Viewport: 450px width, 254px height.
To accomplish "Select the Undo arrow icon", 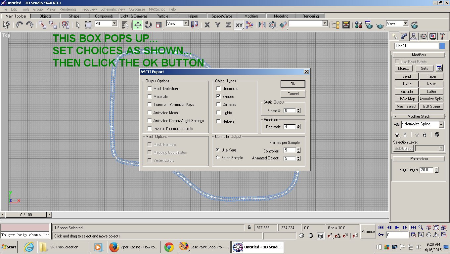I will click(x=19, y=25).
